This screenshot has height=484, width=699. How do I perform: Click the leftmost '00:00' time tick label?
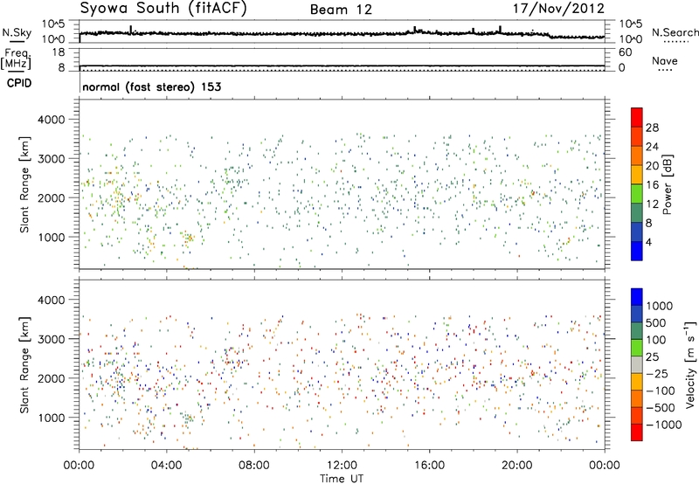click(79, 466)
